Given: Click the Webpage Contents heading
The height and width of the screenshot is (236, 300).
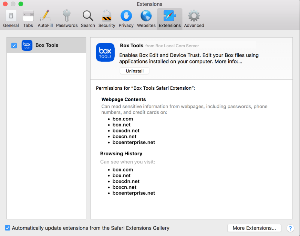Looking at the screenshot, I should point(124,99).
